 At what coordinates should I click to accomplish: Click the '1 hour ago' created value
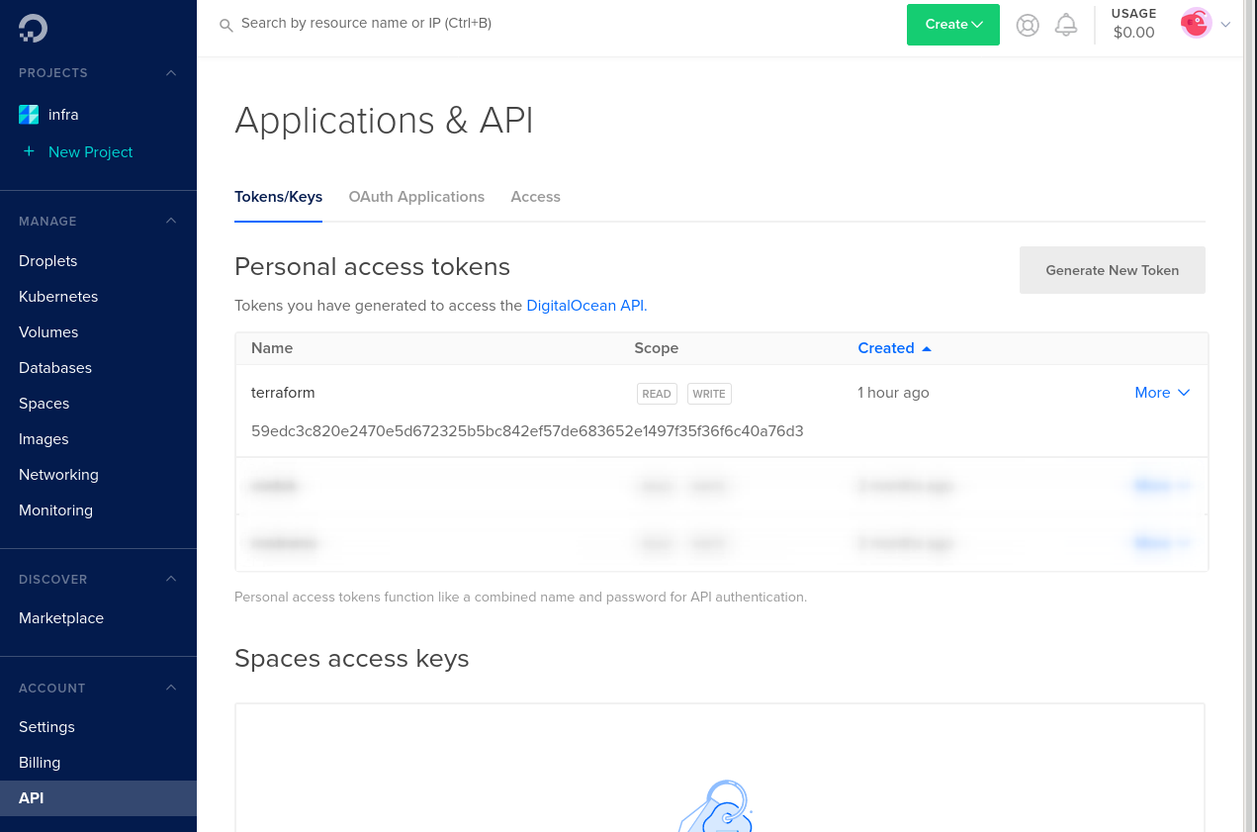(893, 393)
